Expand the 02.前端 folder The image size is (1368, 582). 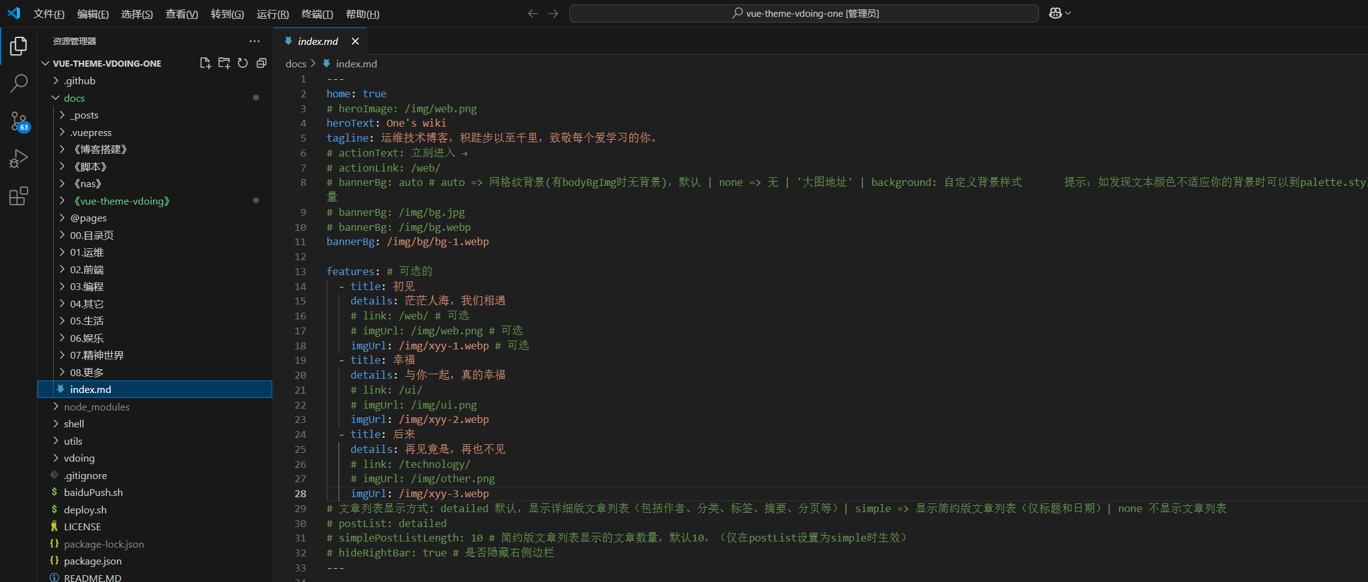click(x=155, y=269)
